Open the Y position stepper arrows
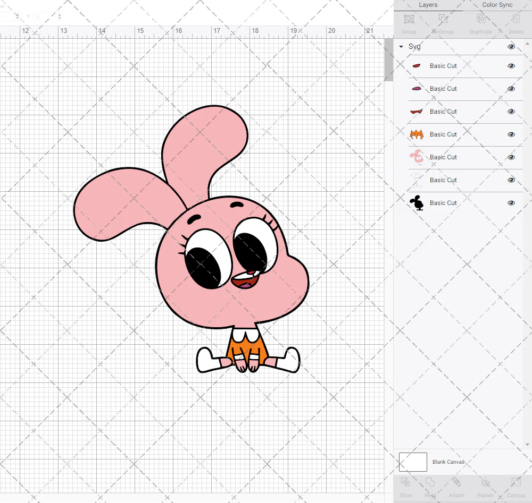 pos(59,16)
